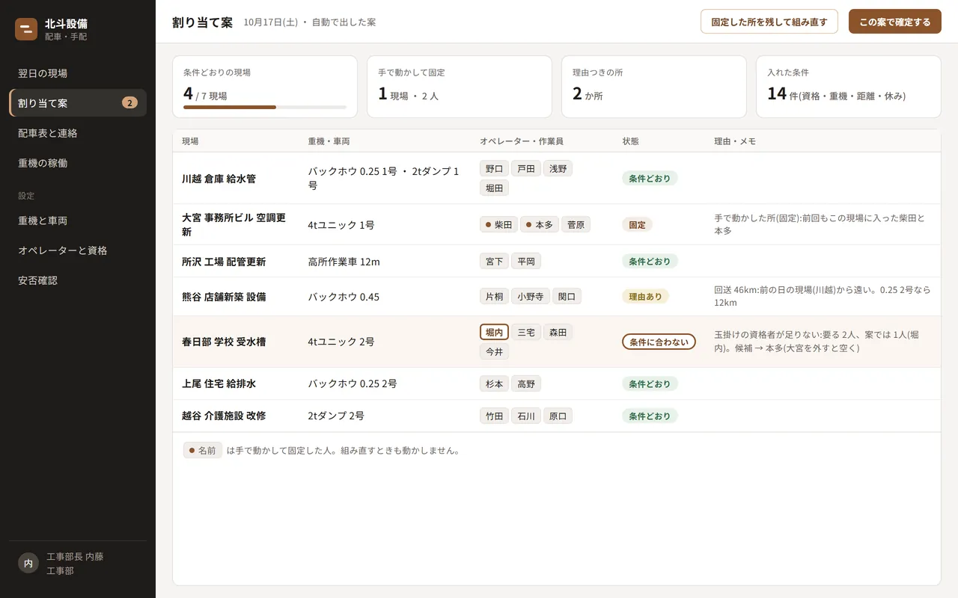Screen dimensions: 958x598
Task: Click the 割り当て案 badge count 2
Action: (130, 103)
